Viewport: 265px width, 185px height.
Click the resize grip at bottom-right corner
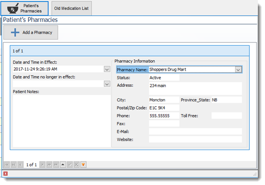point(255,174)
